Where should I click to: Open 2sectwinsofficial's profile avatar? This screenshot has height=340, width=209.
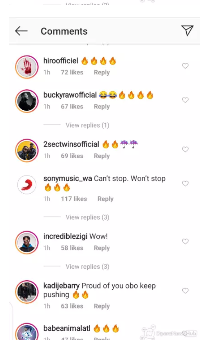(x=27, y=150)
